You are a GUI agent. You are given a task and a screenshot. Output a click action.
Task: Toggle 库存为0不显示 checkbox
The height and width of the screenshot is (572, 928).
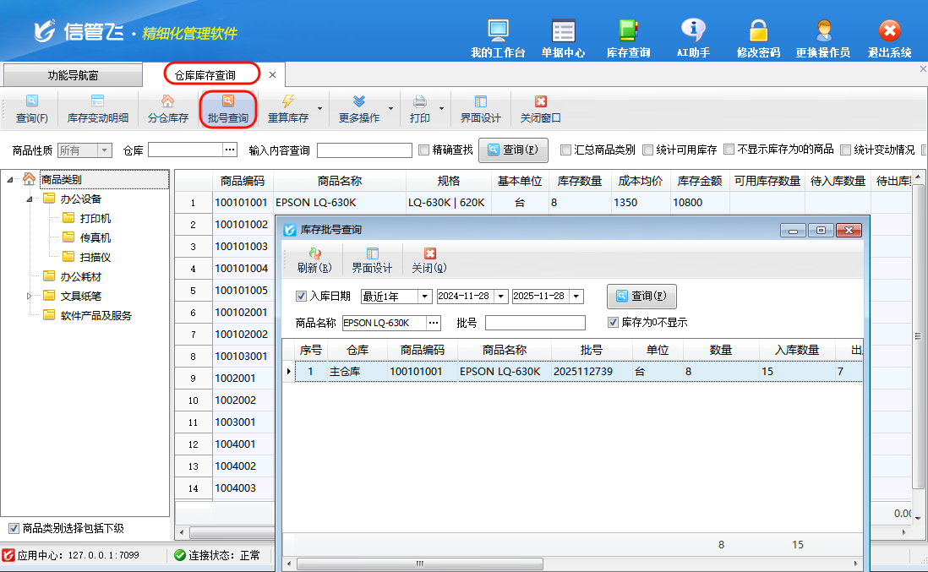(x=614, y=323)
